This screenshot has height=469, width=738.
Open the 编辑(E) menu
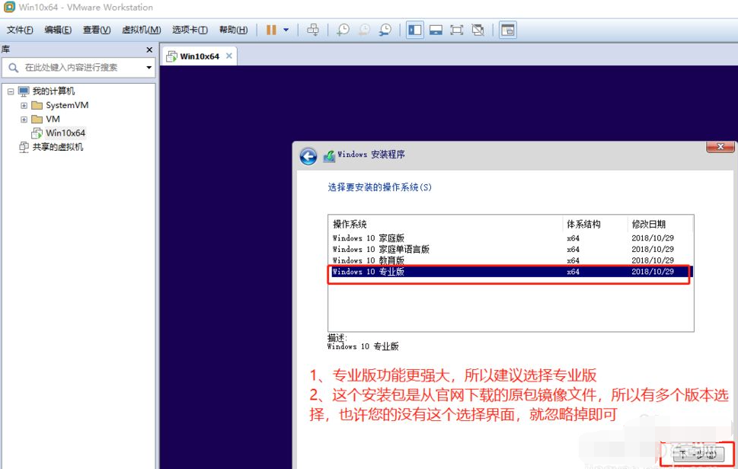point(59,30)
